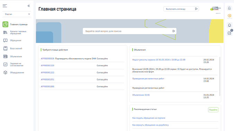234x131 pixels.
Task: Click Согласуйте text in APR00001122 row
Action: (102, 72)
